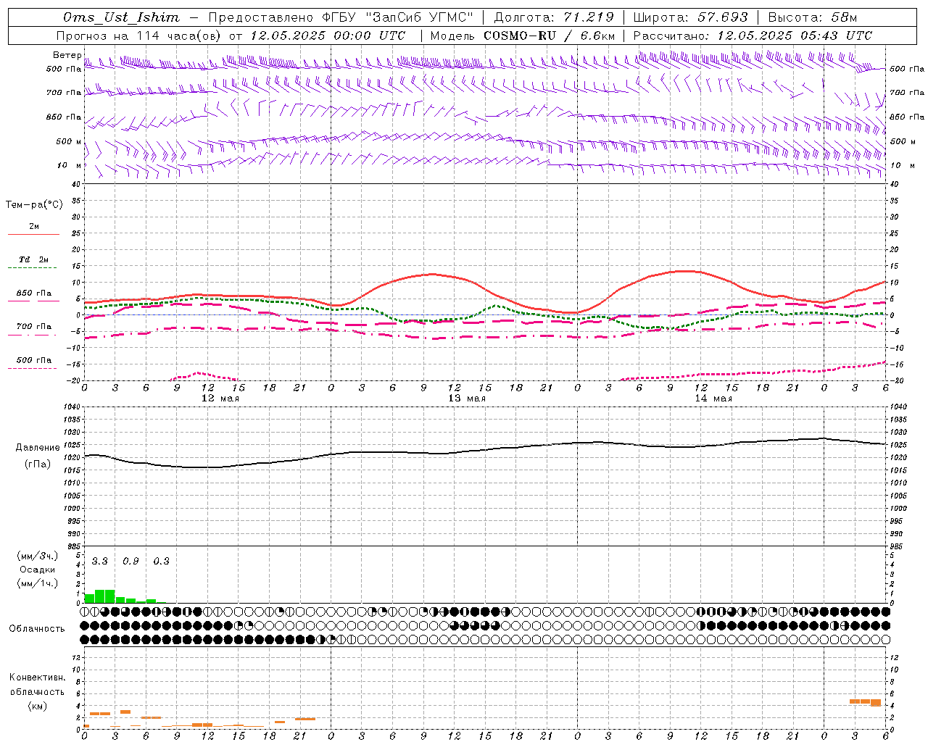Click the Ветер wind panel label
The width and height of the screenshot is (928, 742).
click(67, 55)
